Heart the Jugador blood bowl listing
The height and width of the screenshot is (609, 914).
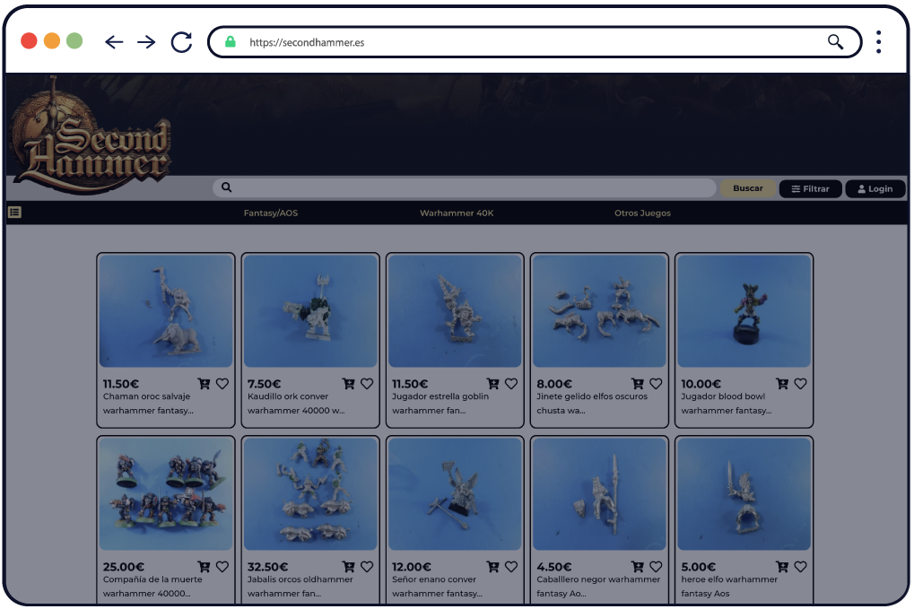(800, 384)
